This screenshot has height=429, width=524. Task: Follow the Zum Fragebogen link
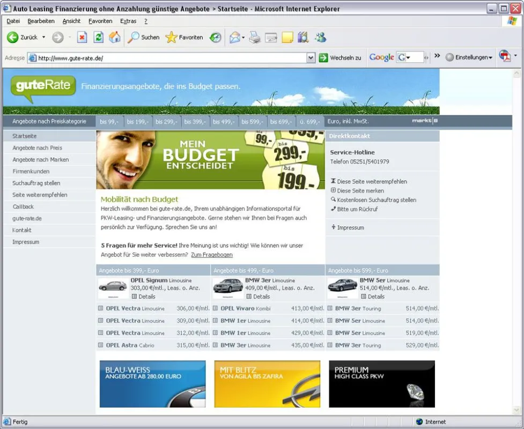[212, 255]
